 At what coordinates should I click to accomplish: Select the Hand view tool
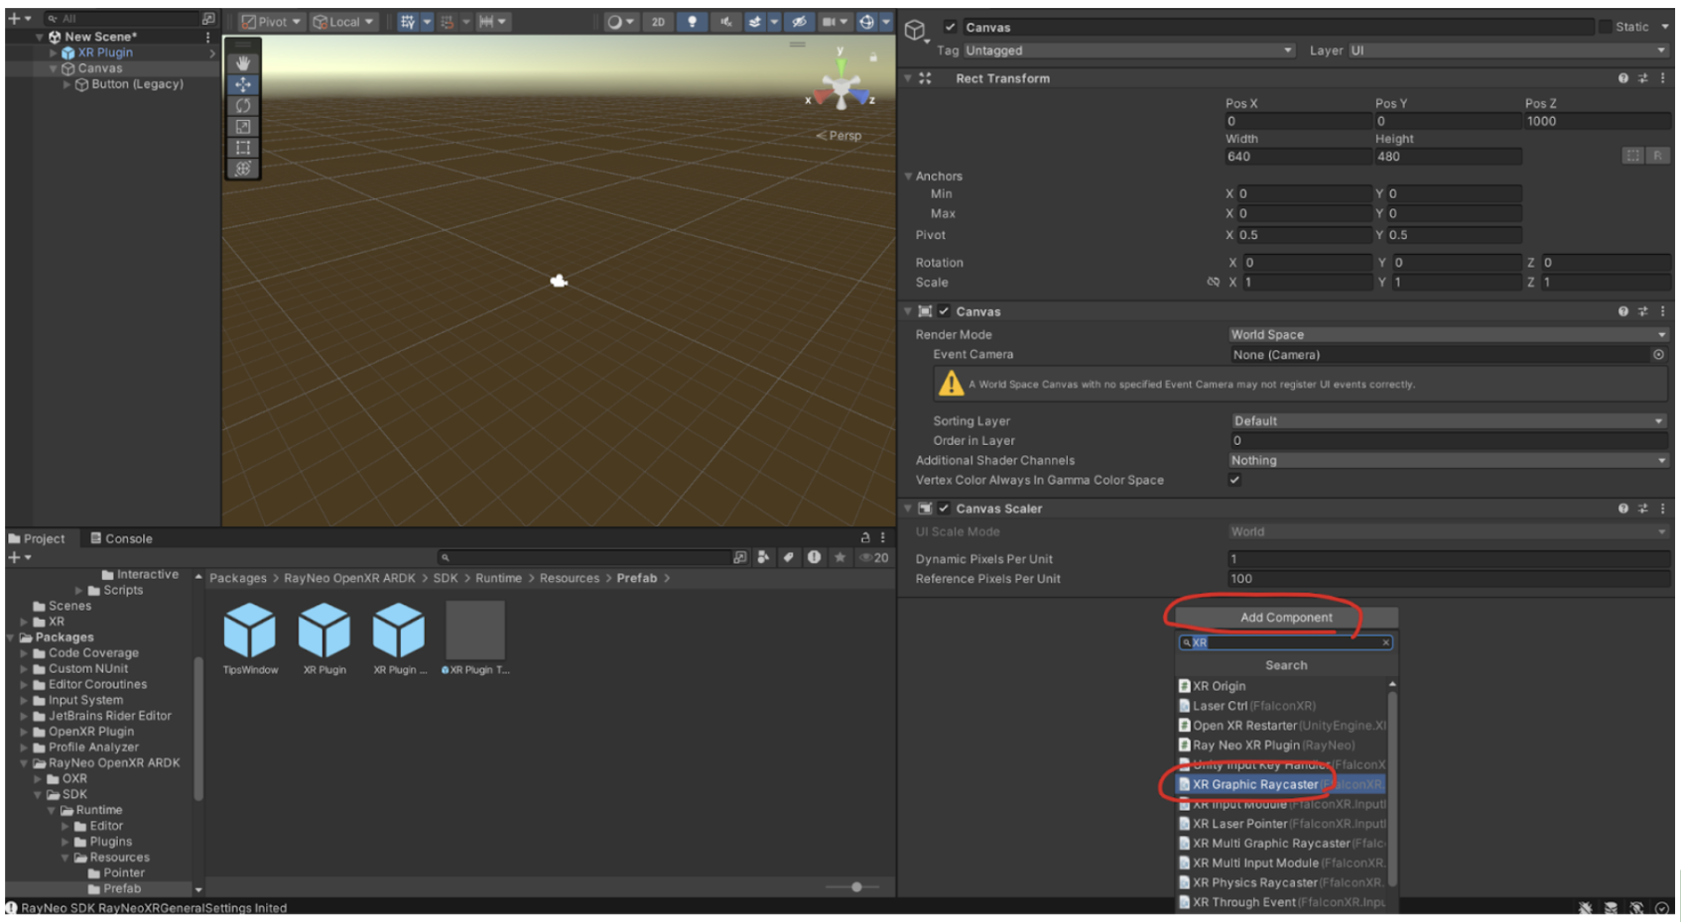point(243,63)
